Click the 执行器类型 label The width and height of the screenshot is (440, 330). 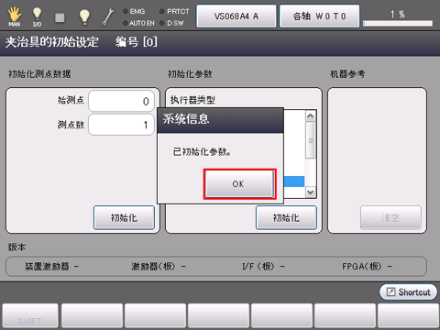coord(192,100)
